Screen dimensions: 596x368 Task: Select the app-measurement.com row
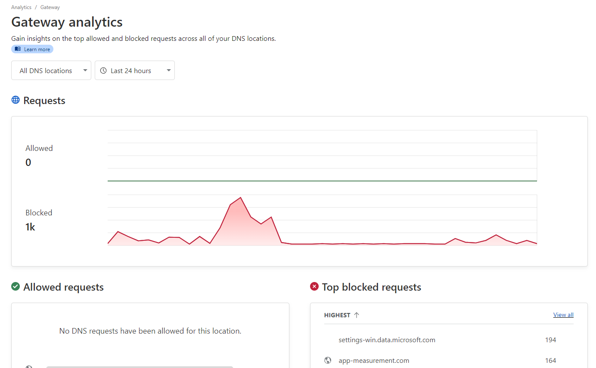tap(449, 360)
